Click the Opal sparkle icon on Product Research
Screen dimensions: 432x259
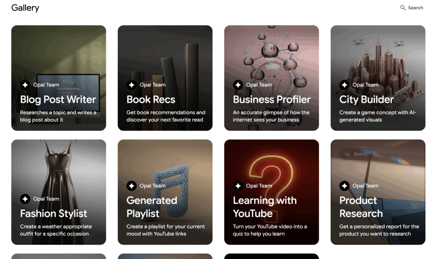[x=344, y=186]
